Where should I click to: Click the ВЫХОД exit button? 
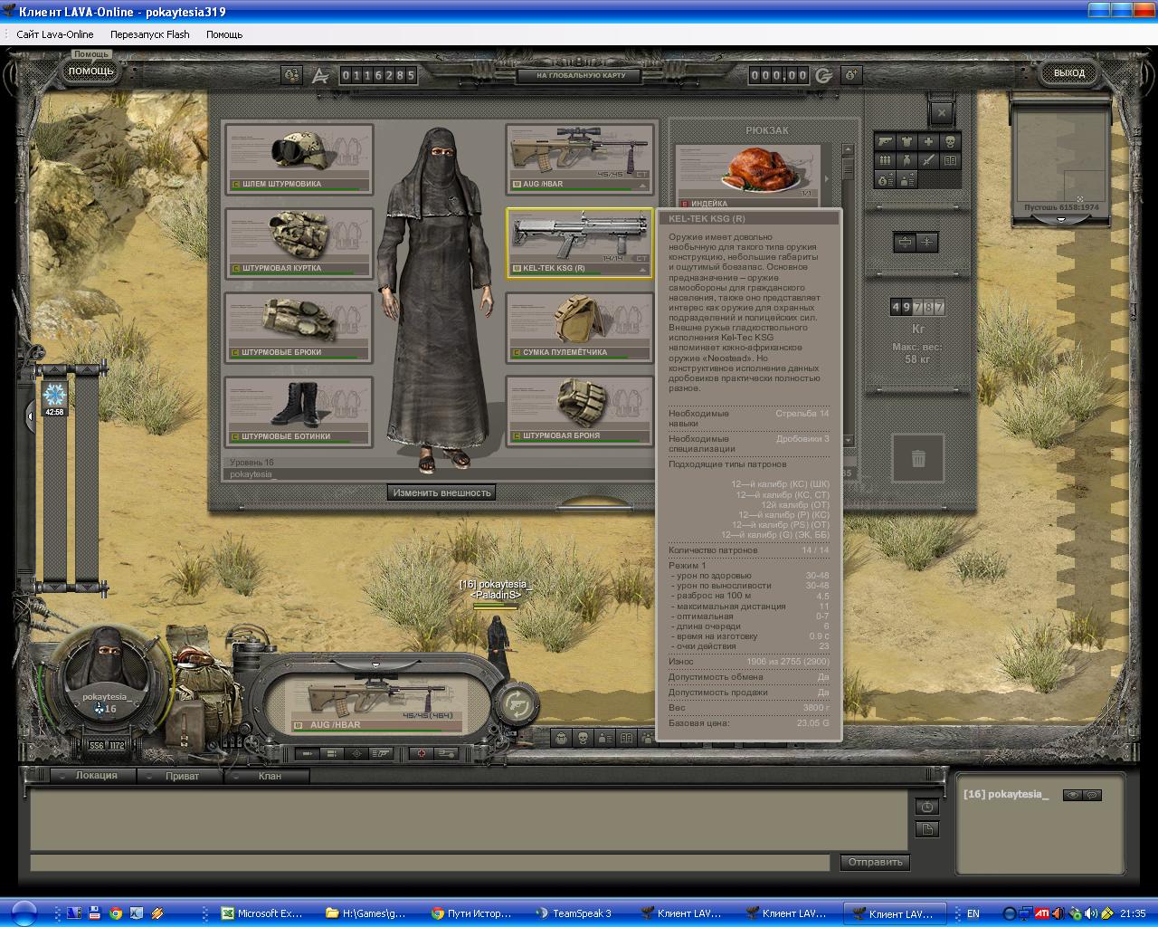pos(1069,73)
